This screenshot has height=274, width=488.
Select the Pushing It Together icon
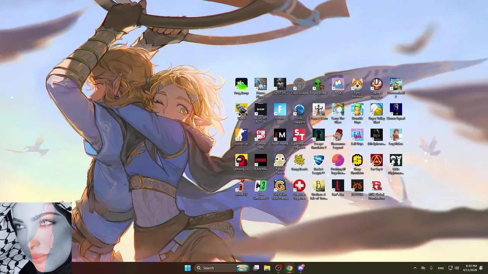click(338, 165)
